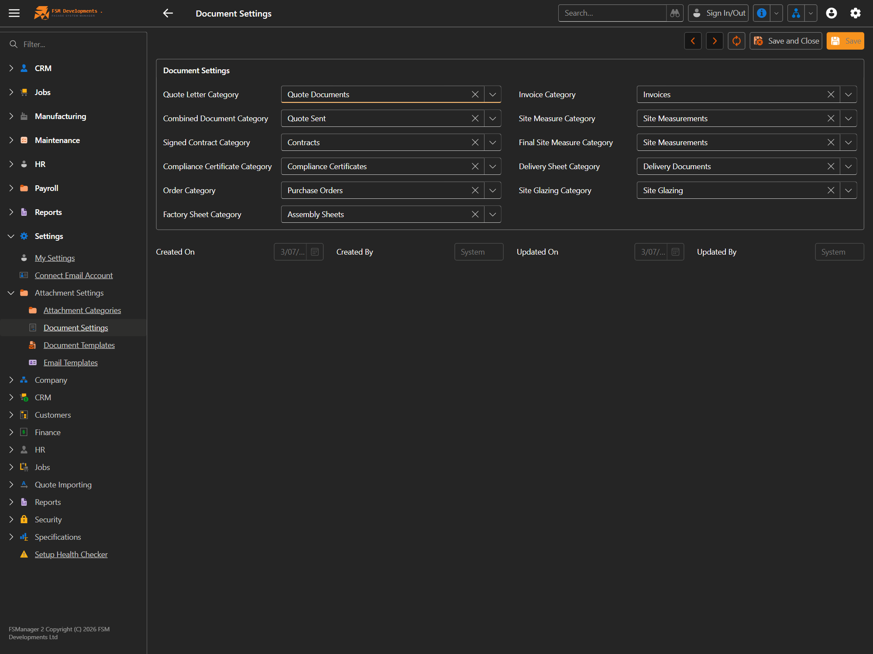Image resolution: width=873 pixels, height=654 pixels.
Task: Expand the top CRM menu group
Action: 11,68
